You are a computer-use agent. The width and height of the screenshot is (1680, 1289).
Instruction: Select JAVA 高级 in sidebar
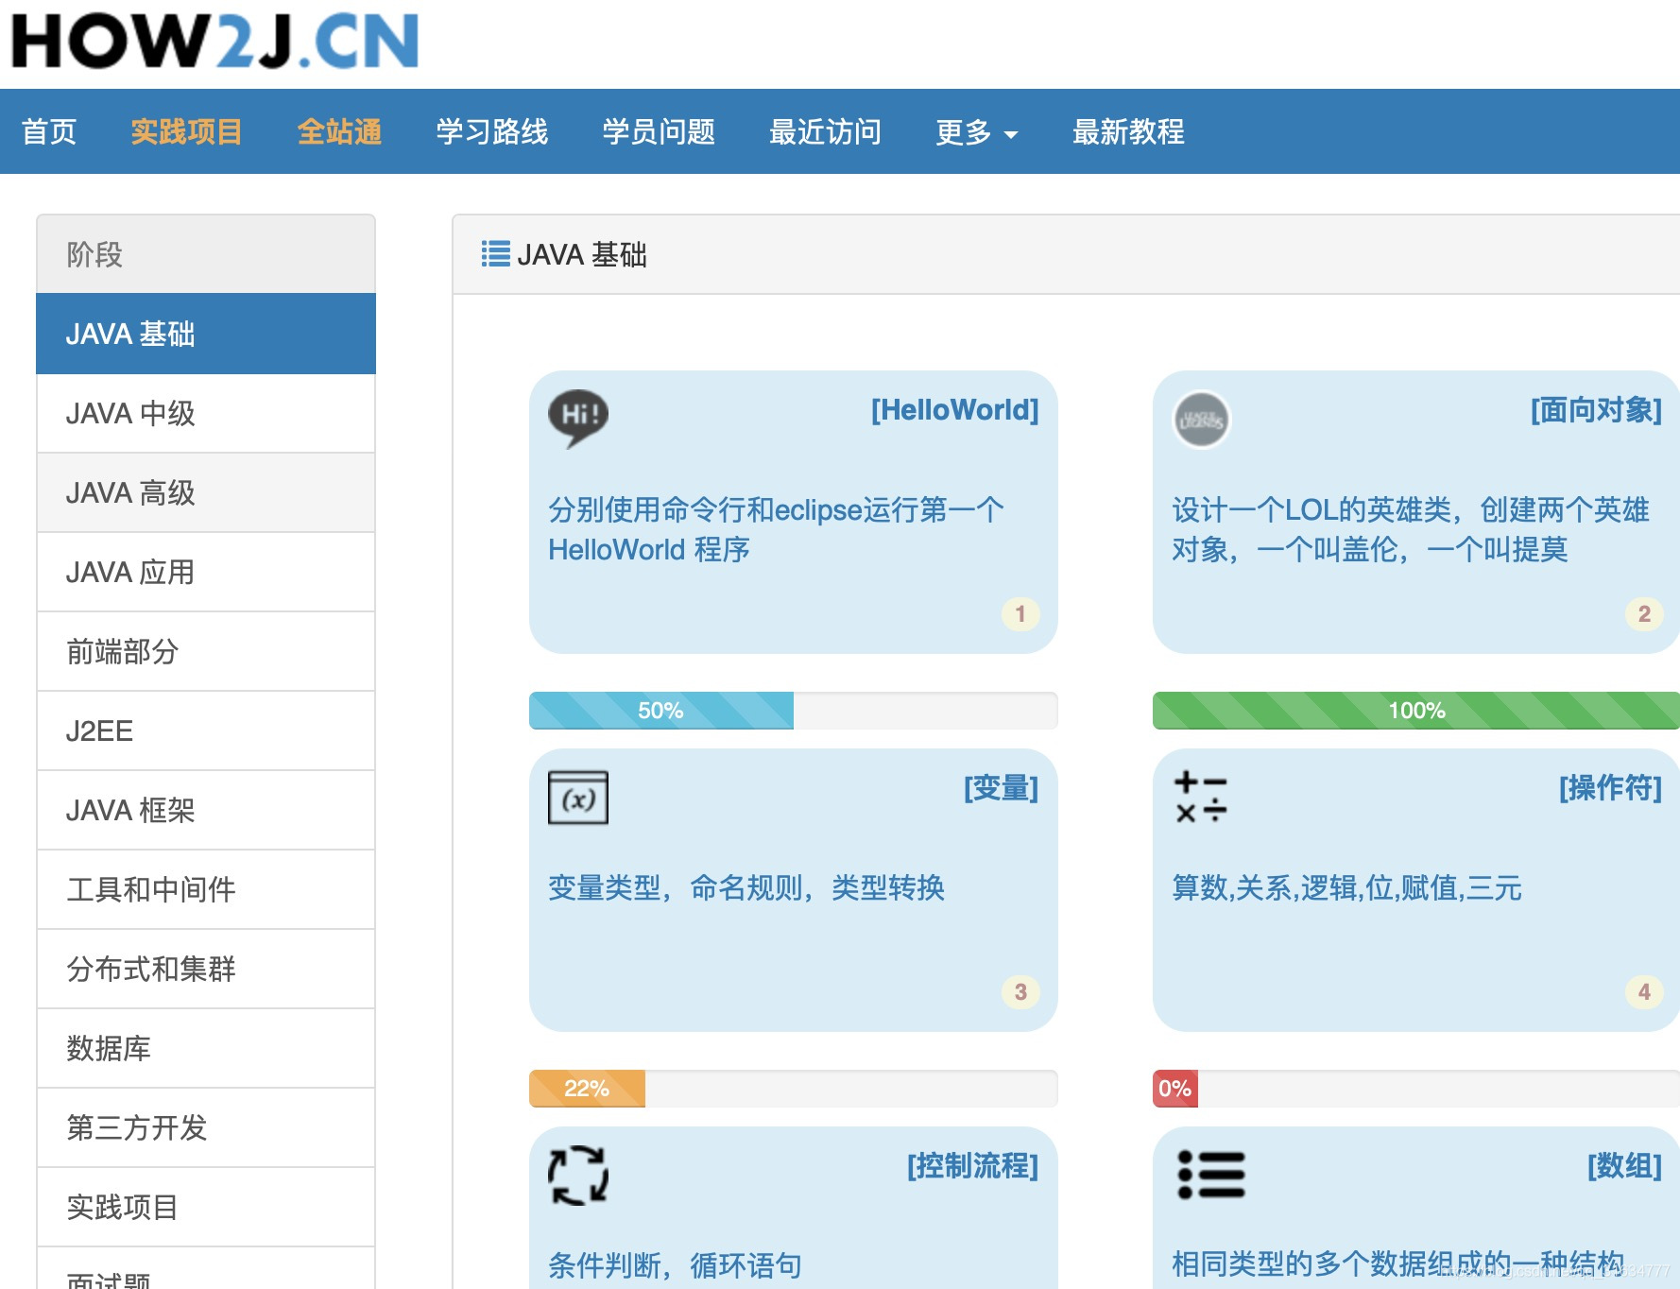pos(206,492)
